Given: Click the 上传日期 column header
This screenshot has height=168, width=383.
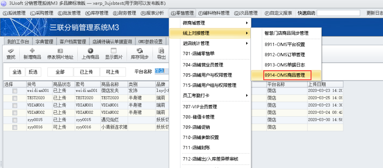Looking at the screenshot, I should point(325,84).
